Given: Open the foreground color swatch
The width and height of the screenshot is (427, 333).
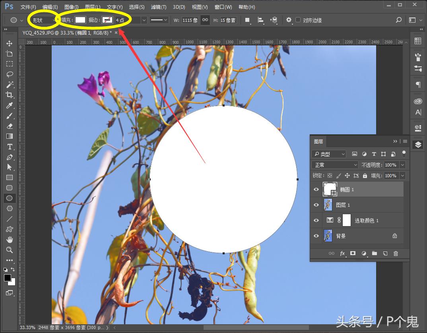Looking at the screenshot, I should 8,278.
